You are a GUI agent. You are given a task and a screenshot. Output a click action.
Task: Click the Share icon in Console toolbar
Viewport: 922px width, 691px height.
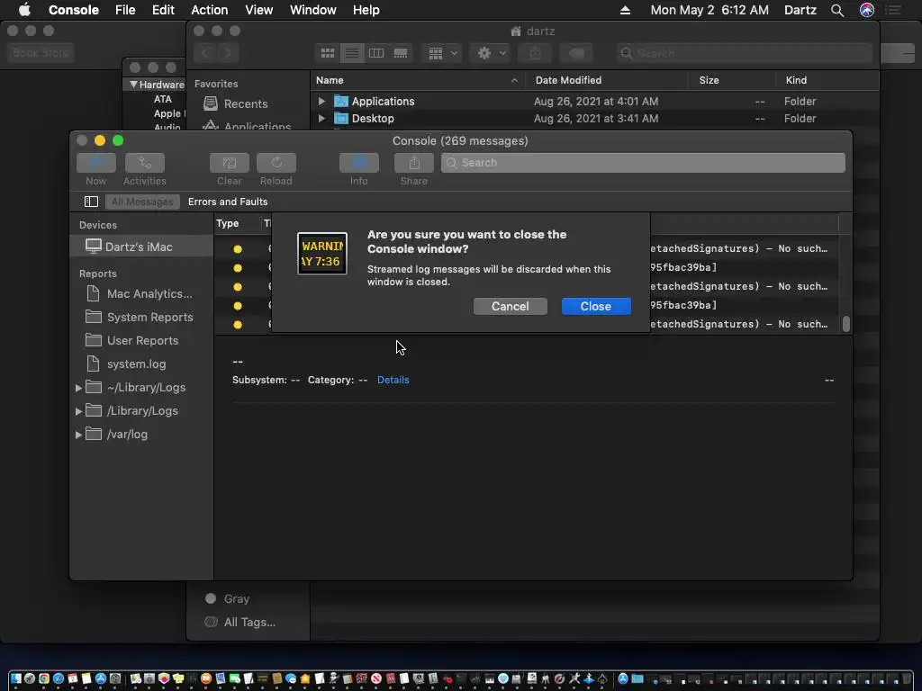coord(414,163)
